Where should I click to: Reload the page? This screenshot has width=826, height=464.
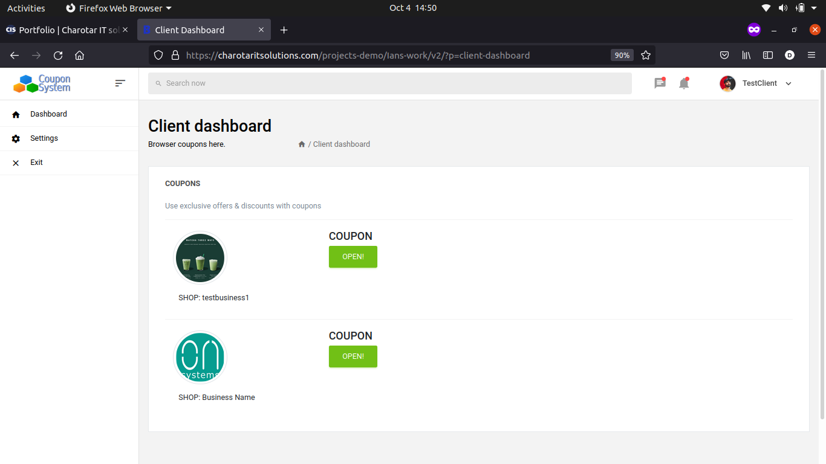pos(58,55)
